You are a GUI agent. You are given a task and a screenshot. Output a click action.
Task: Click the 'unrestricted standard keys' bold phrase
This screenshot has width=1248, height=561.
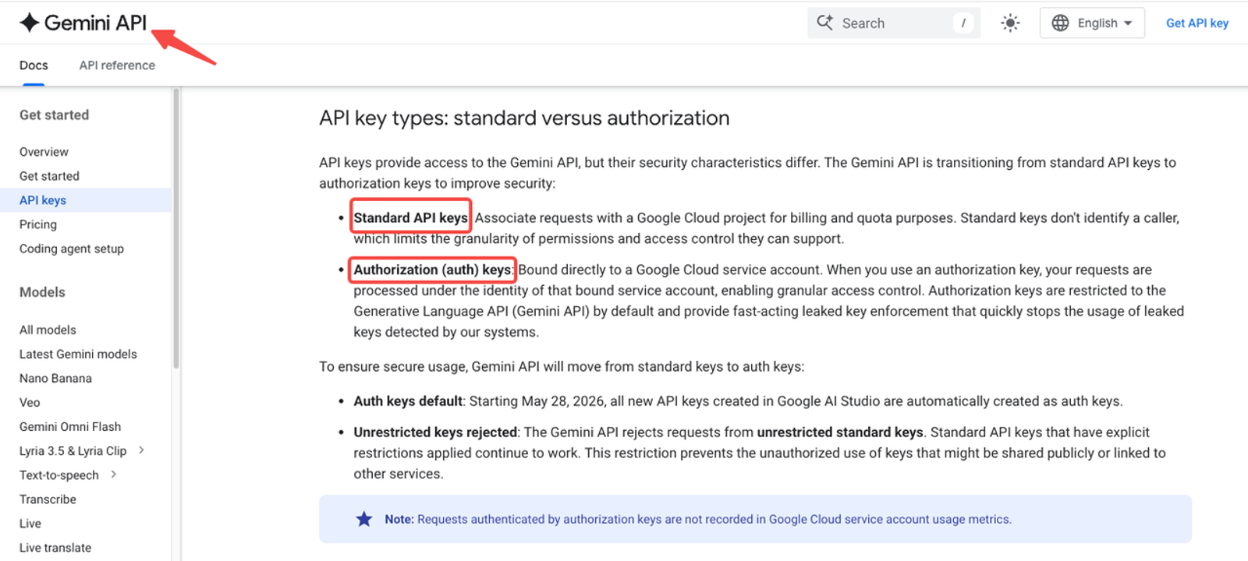coord(840,432)
